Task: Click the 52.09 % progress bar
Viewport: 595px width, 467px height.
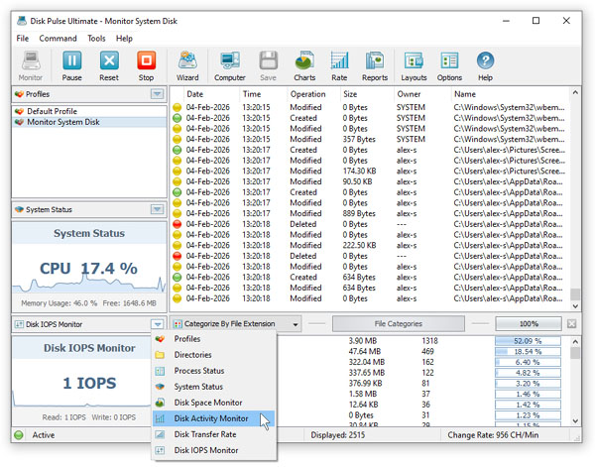Action: [x=528, y=341]
